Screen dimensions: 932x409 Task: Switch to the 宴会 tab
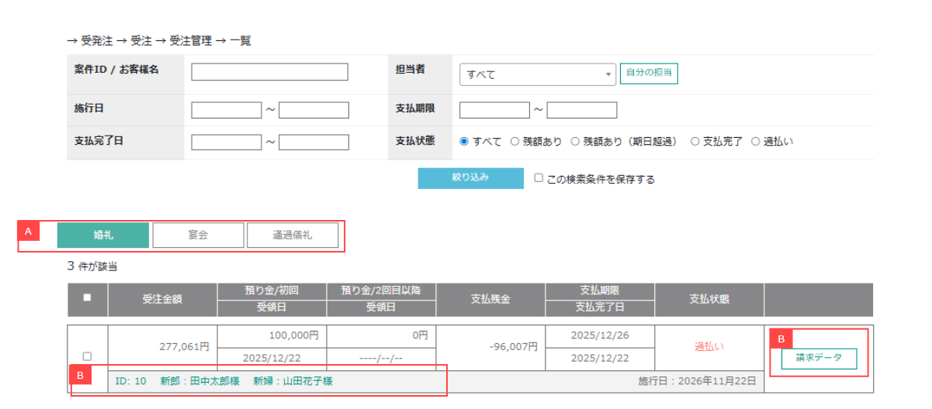[198, 235]
